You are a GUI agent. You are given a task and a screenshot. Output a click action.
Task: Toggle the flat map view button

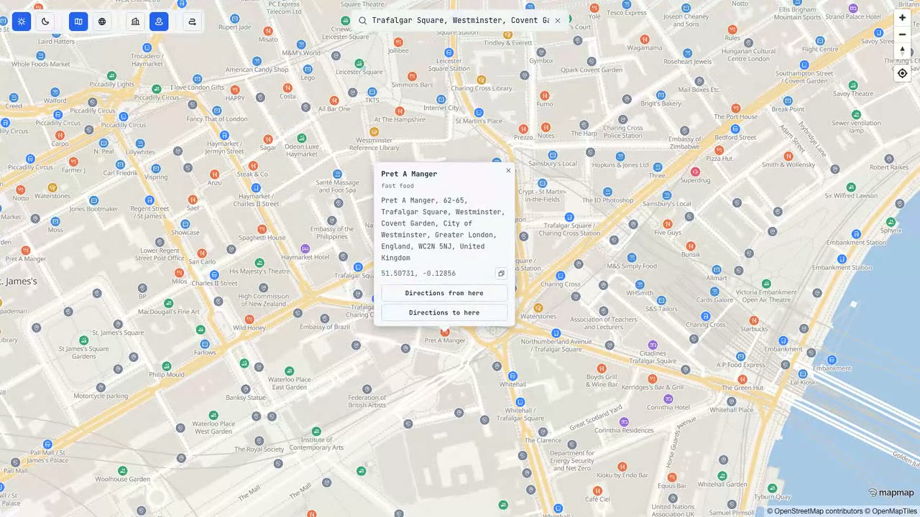point(78,22)
